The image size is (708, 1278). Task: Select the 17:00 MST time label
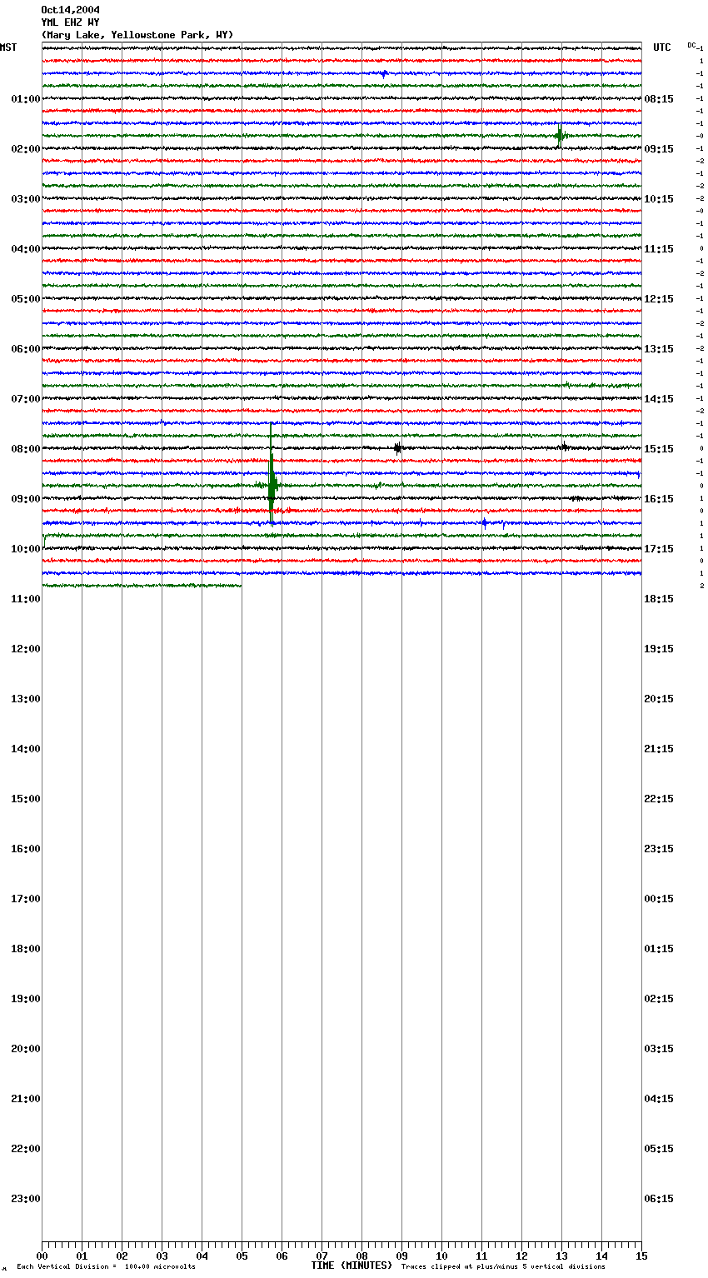click(26, 899)
